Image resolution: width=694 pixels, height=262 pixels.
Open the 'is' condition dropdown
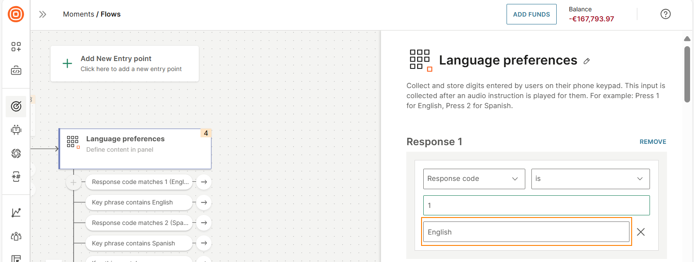point(590,179)
